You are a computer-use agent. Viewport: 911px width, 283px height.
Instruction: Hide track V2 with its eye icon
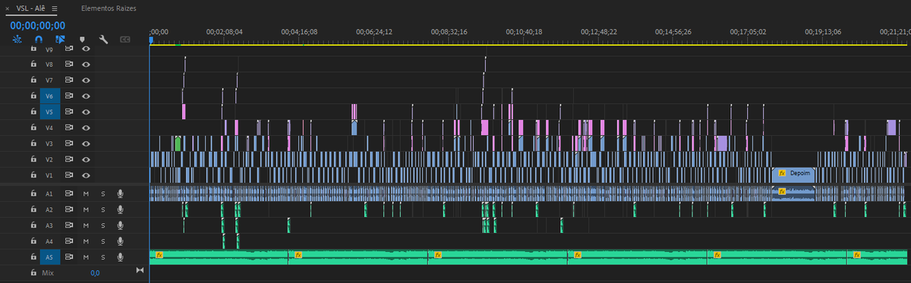click(x=87, y=159)
